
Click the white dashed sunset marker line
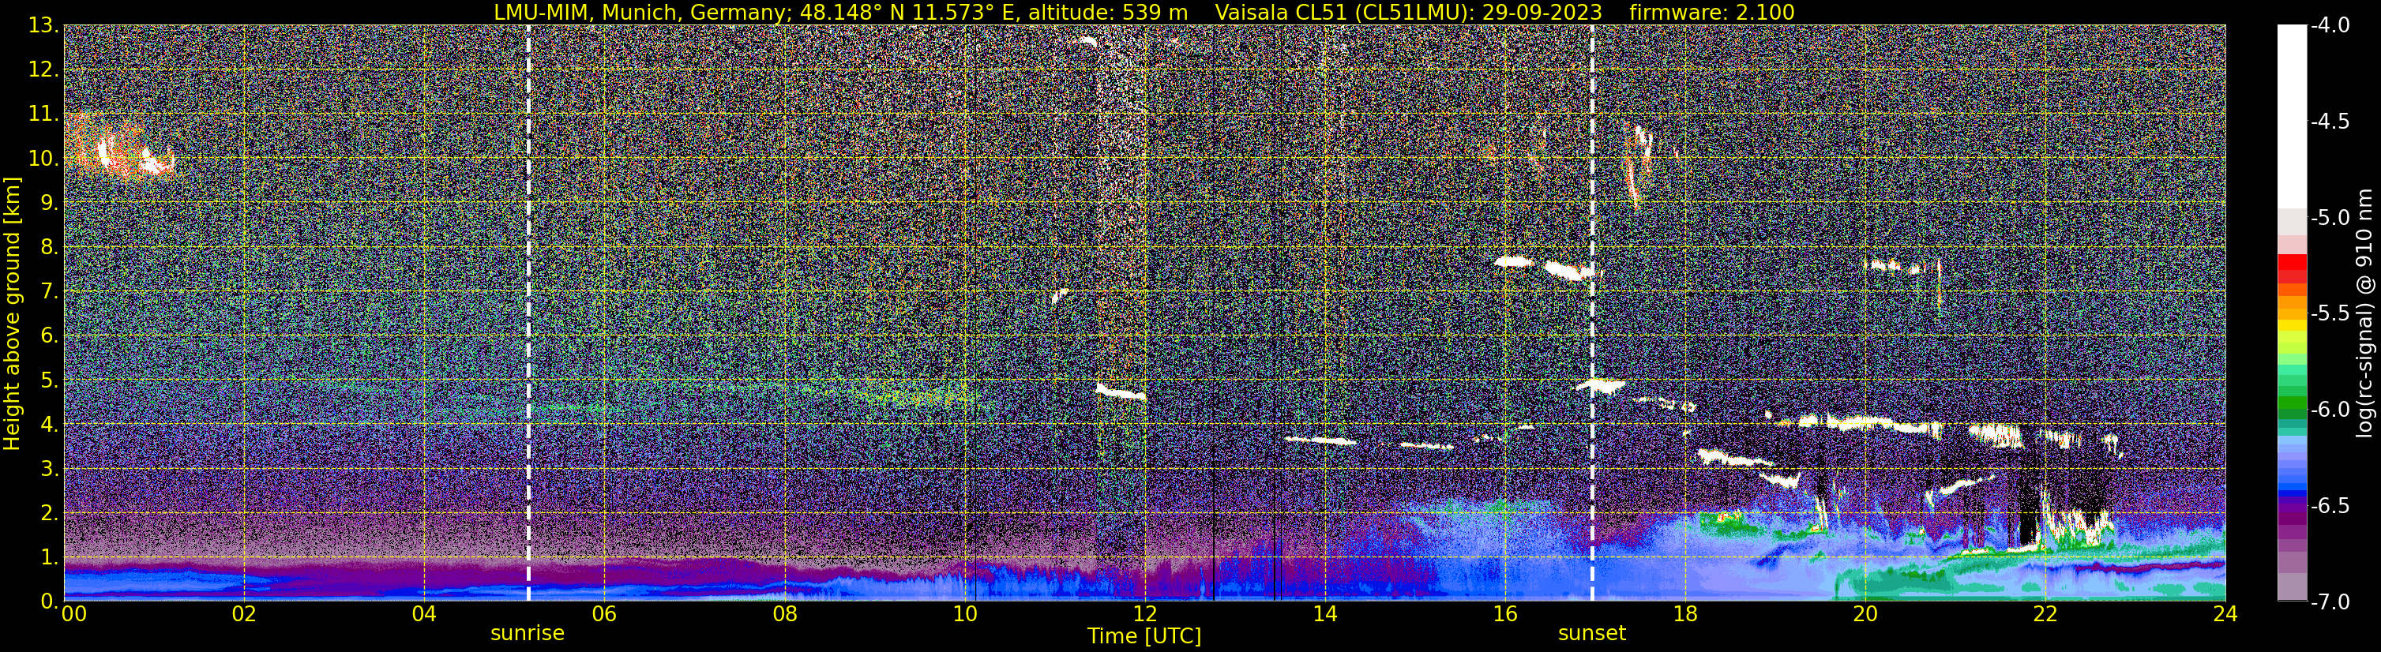click(x=1593, y=313)
